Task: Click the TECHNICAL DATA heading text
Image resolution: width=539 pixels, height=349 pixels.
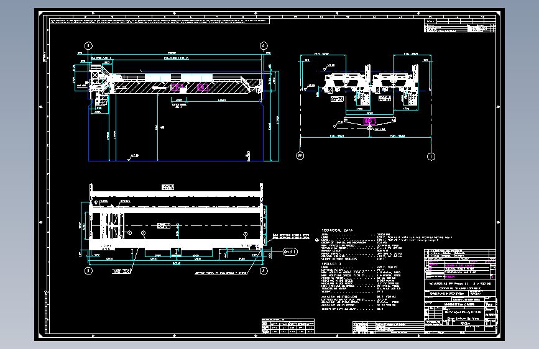Action: 337,230
